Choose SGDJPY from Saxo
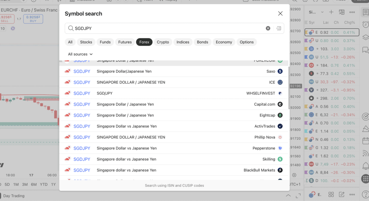Image resolution: width=369 pixels, height=201 pixels. tap(174, 71)
